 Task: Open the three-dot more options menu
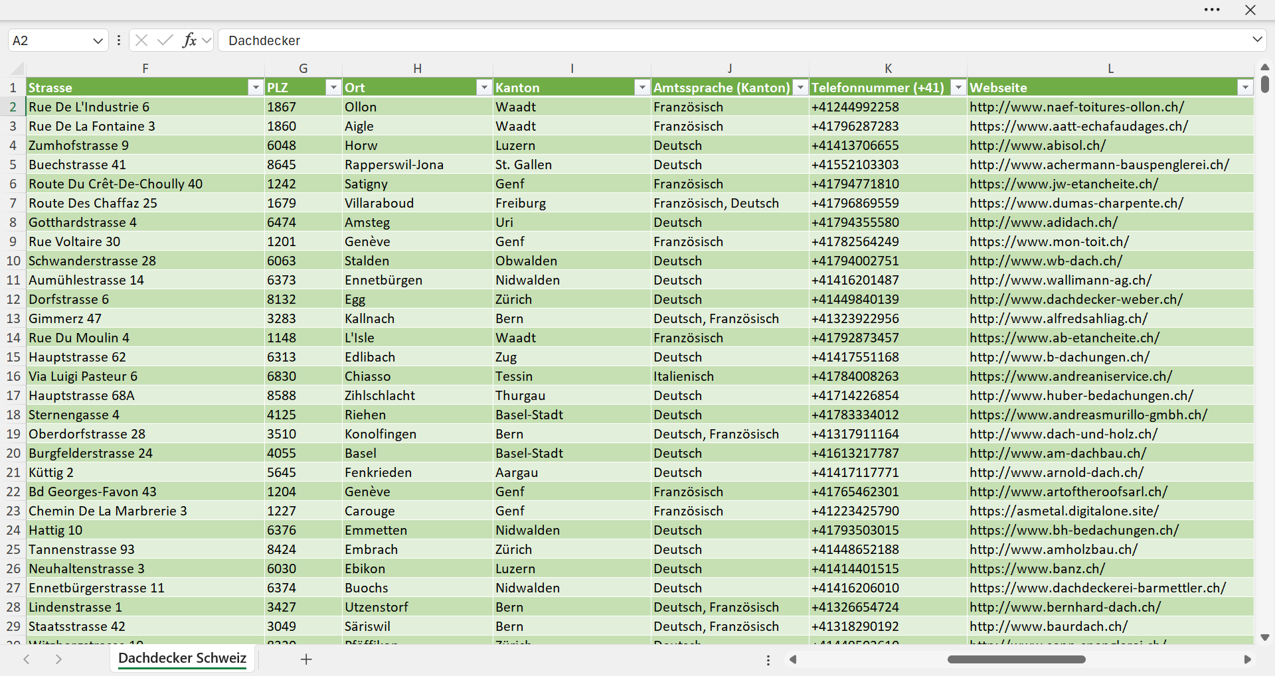pos(1212,10)
